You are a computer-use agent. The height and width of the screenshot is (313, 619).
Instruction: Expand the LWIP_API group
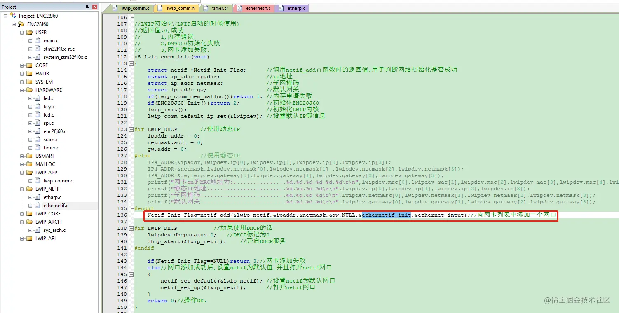coord(22,238)
